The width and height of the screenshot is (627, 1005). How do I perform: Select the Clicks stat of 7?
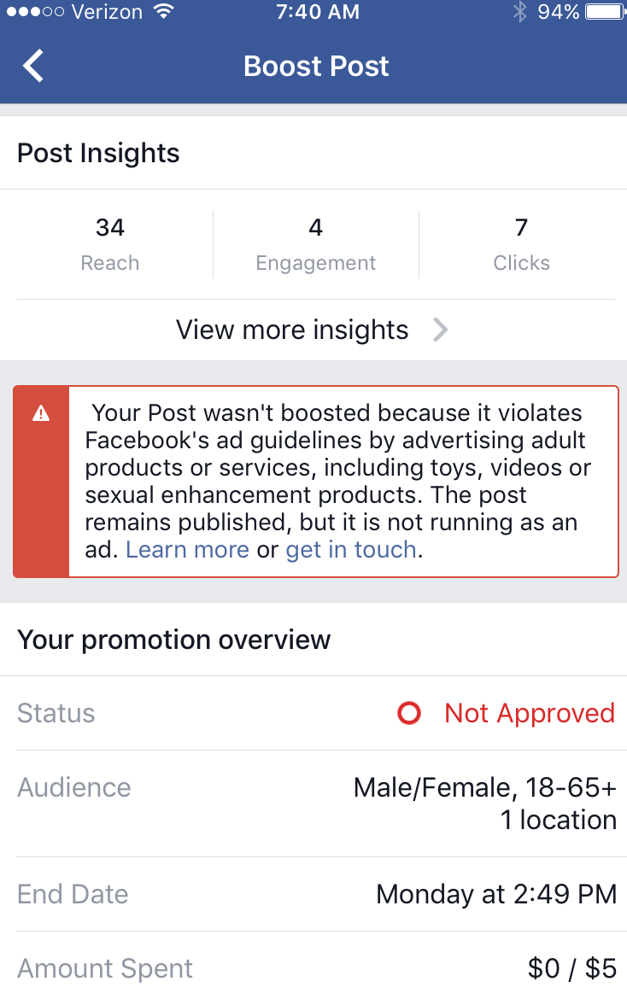tap(521, 243)
